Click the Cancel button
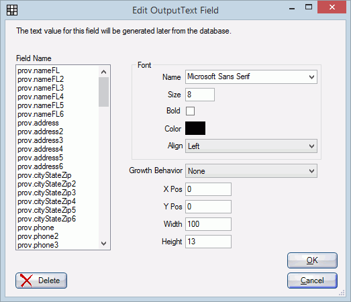Screen dimensions: 351x302 click(312, 281)
